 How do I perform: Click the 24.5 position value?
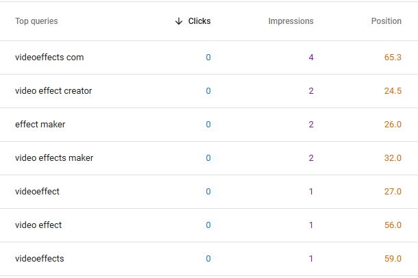pyautogui.click(x=393, y=91)
